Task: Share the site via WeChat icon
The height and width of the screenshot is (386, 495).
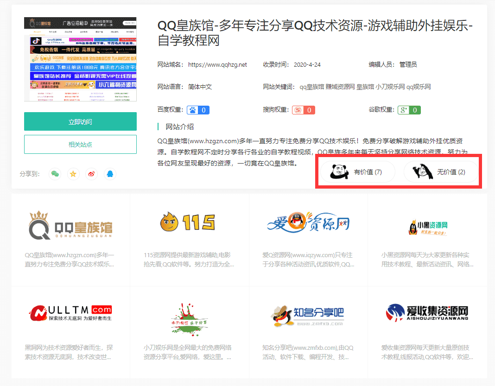Action: pyautogui.click(x=56, y=173)
